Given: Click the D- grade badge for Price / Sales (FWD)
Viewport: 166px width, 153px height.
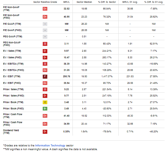Looking at the screenshot, I should [45, 96].
